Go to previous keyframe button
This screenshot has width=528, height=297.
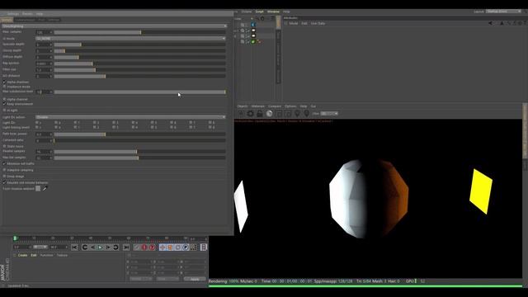coord(85,247)
